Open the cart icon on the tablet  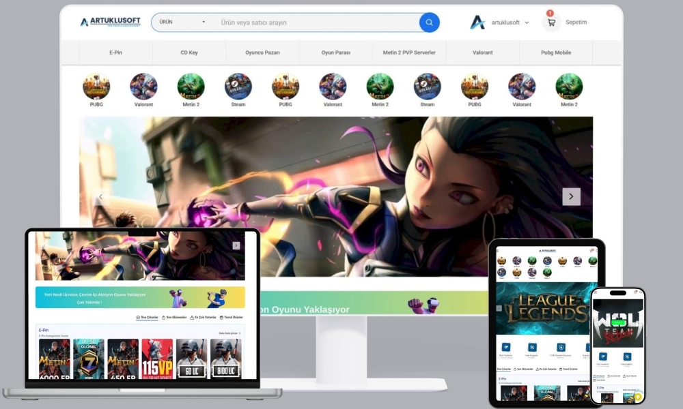[591, 250]
